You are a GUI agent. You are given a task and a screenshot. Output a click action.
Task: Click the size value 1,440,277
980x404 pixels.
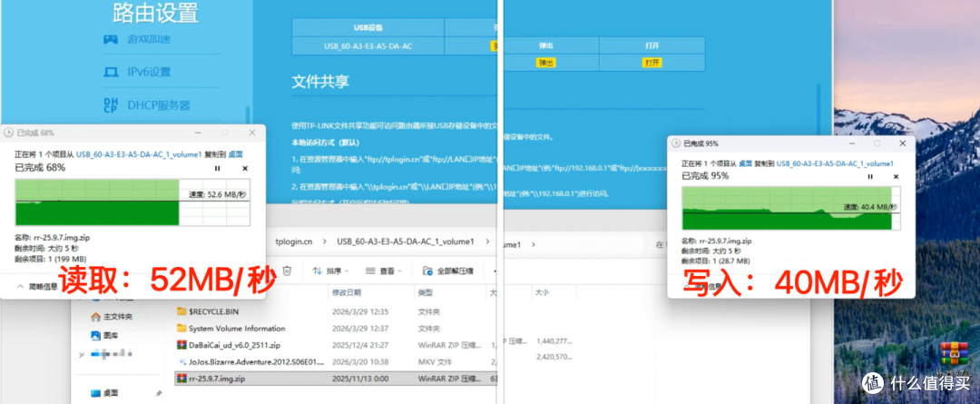[x=554, y=341]
